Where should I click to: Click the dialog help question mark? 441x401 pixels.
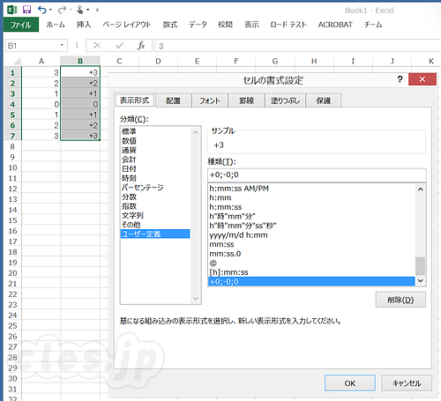click(x=400, y=79)
